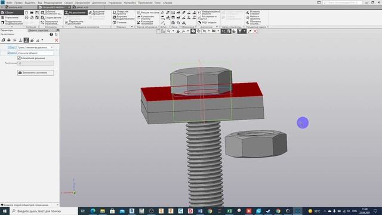Viewport: 382px width, 215px height.
Task: Cancel the mate with red X in Parameters
Action: [57, 40]
